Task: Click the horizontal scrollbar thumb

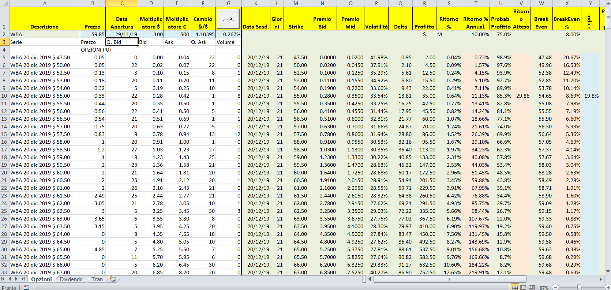Action: (450, 279)
